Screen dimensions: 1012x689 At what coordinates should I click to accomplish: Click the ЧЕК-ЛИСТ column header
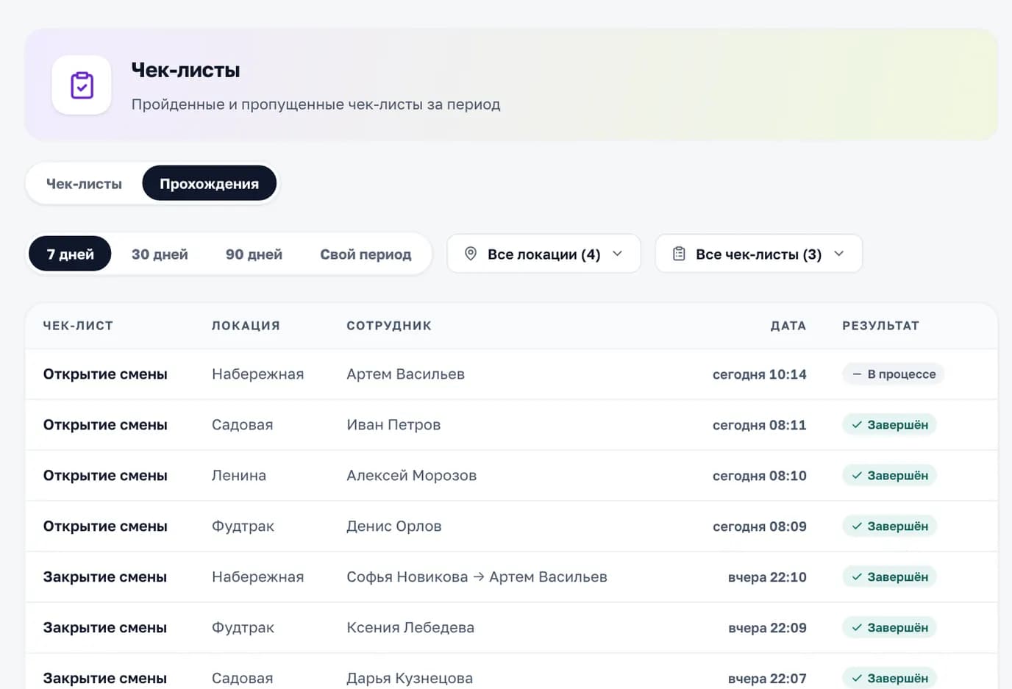tap(78, 326)
